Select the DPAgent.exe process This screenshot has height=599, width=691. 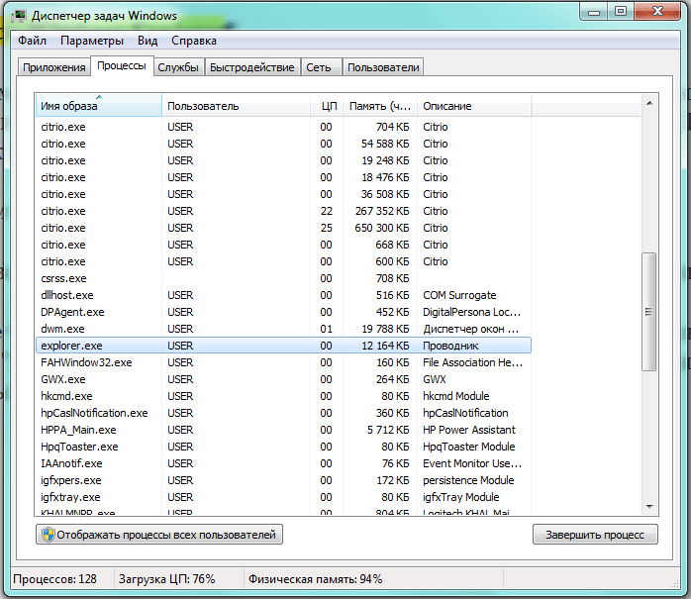point(283,312)
